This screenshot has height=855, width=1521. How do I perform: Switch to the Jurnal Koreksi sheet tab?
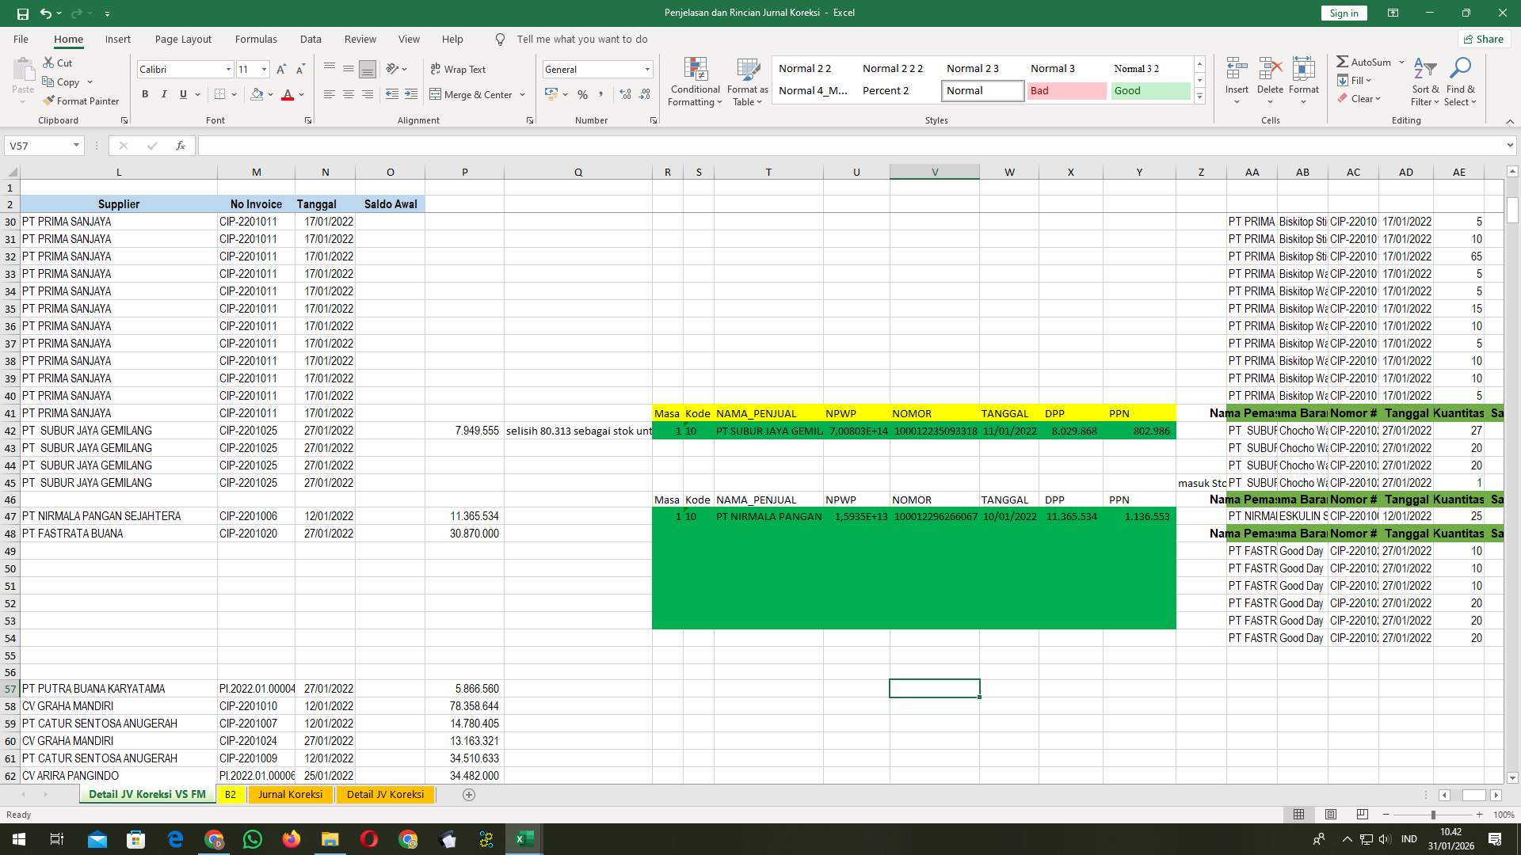(290, 794)
